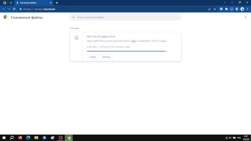This screenshot has width=251, height=141.
Task: Open the archive.org source URL link
Action: (127, 41)
